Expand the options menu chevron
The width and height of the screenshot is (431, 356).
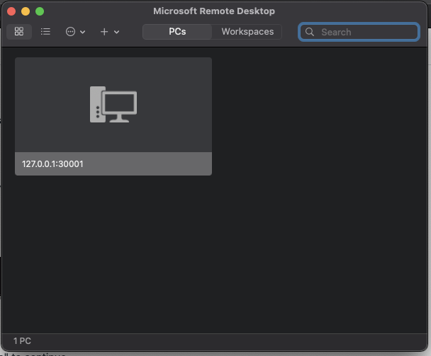coord(82,32)
